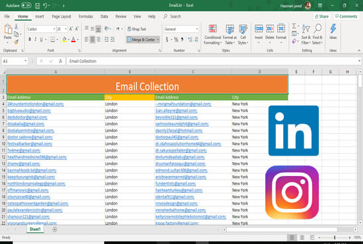363x244 pixels.
Task: Click Increase Indent icon
Action: [x=112, y=40]
